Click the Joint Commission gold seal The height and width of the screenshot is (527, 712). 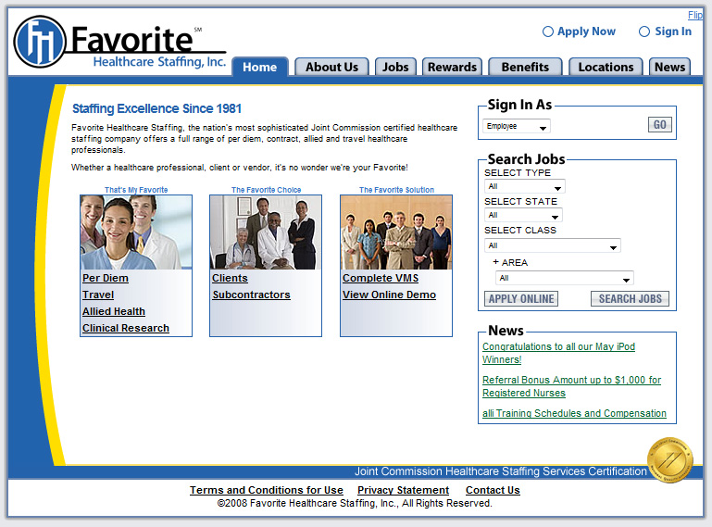point(670,459)
